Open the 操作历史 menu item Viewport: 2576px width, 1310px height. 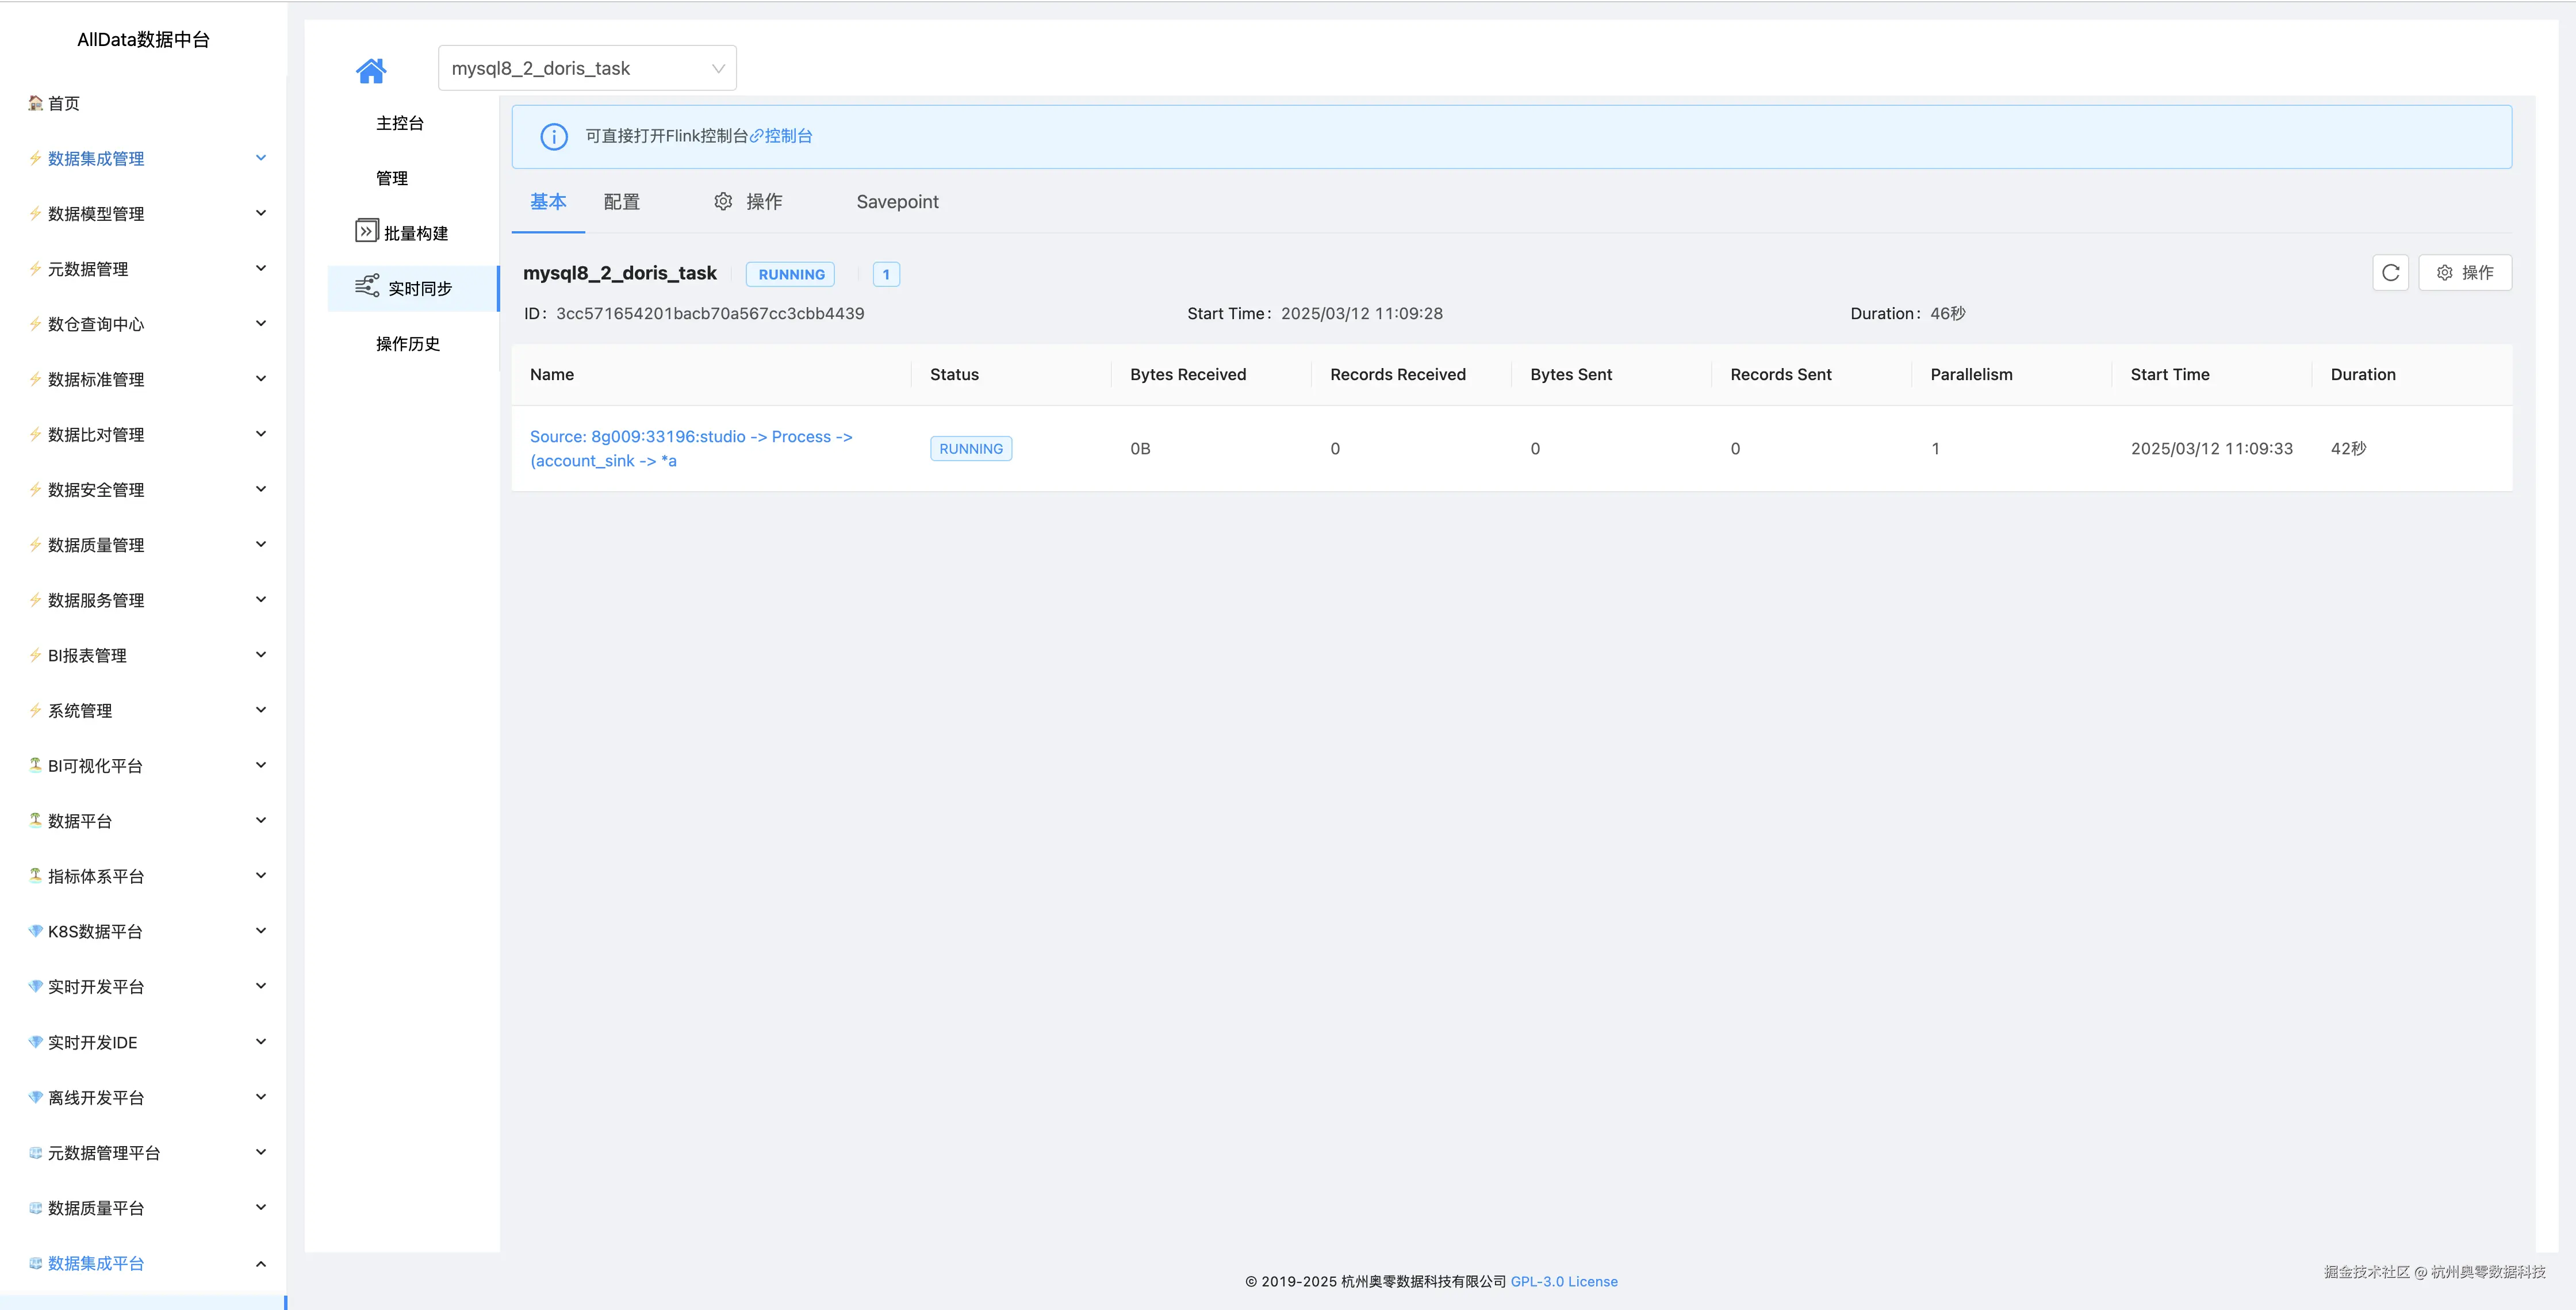point(408,344)
